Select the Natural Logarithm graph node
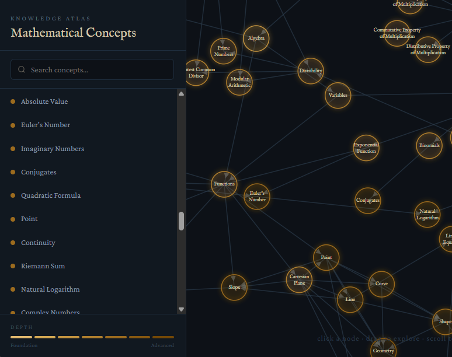This screenshot has height=357, width=452. pos(427,214)
